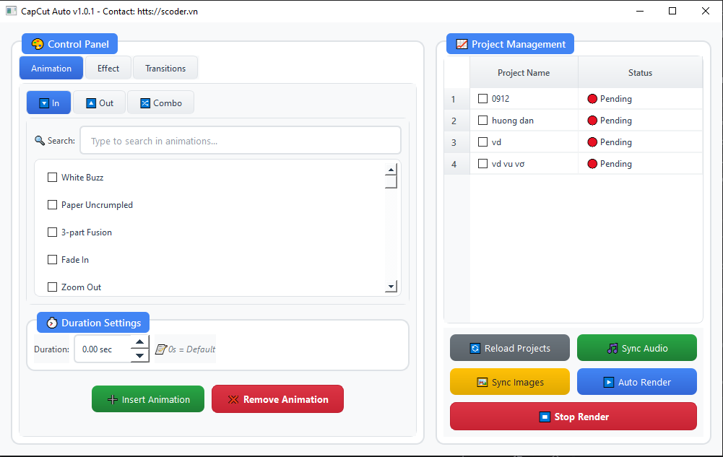723x457 pixels.
Task: Close the CapCut Auto window
Action: tap(706, 11)
